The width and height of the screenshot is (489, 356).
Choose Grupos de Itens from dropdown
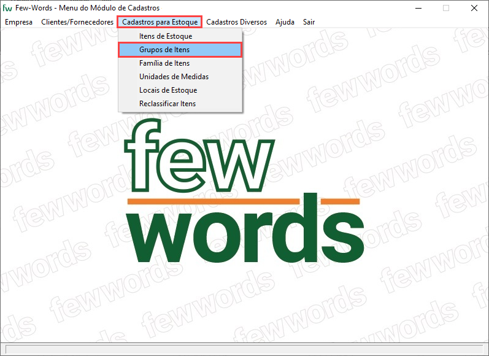(x=180, y=50)
